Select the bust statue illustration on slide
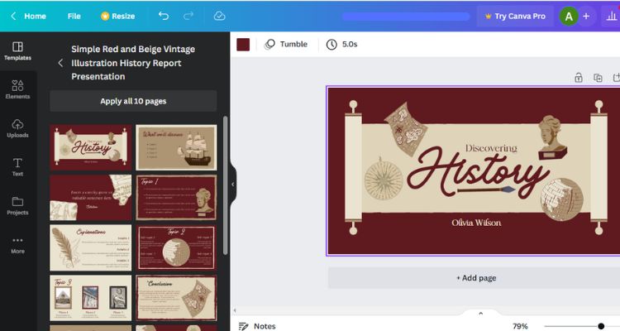 pos(552,137)
